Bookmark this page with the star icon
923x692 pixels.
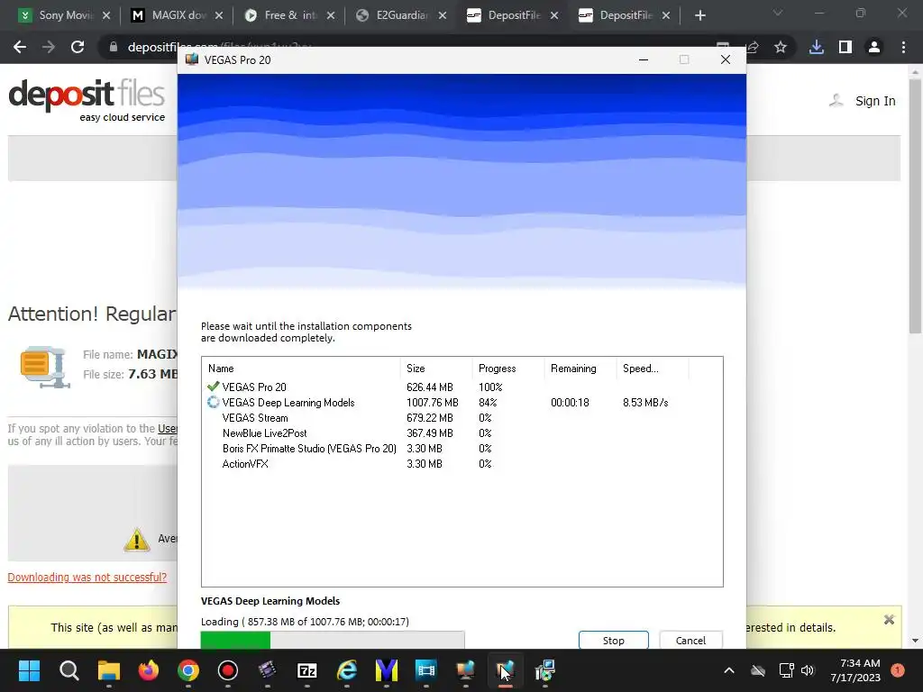(x=781, y=47)
